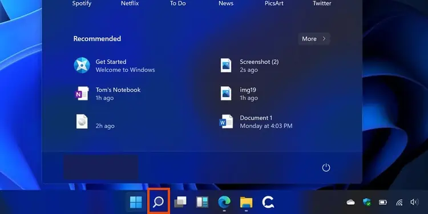Open Get Started app icon
428x214 pixels.
[82, 65]
